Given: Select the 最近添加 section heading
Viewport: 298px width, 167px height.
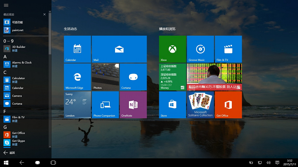Looking at the screenshot, I should [x=9, y=14].
